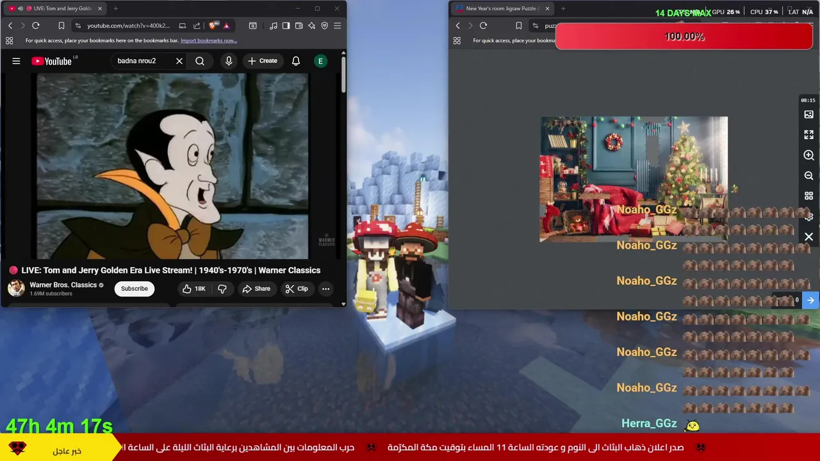Open the tab search icon in YouTube browser

tap(253, 26)
